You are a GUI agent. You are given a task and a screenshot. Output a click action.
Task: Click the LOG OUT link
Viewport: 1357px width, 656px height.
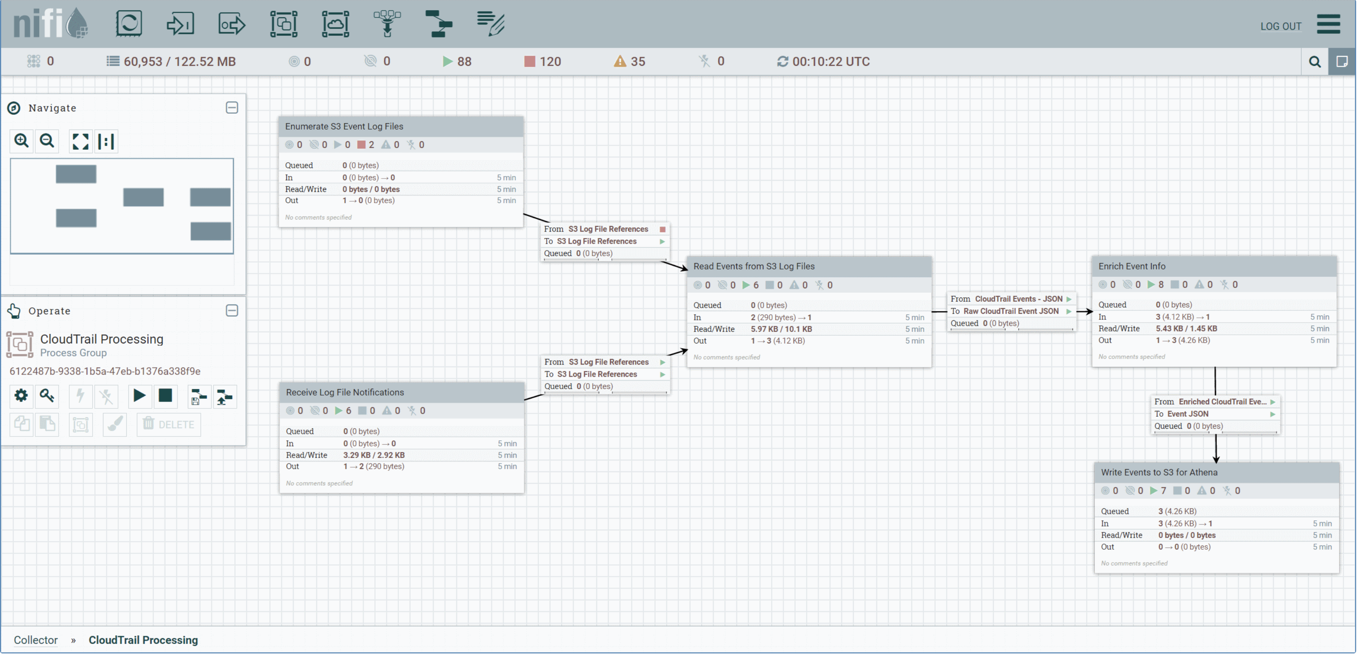1281,26
